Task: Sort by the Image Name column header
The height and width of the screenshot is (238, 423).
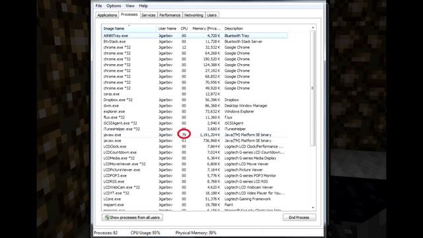Action: click(129, 28)
